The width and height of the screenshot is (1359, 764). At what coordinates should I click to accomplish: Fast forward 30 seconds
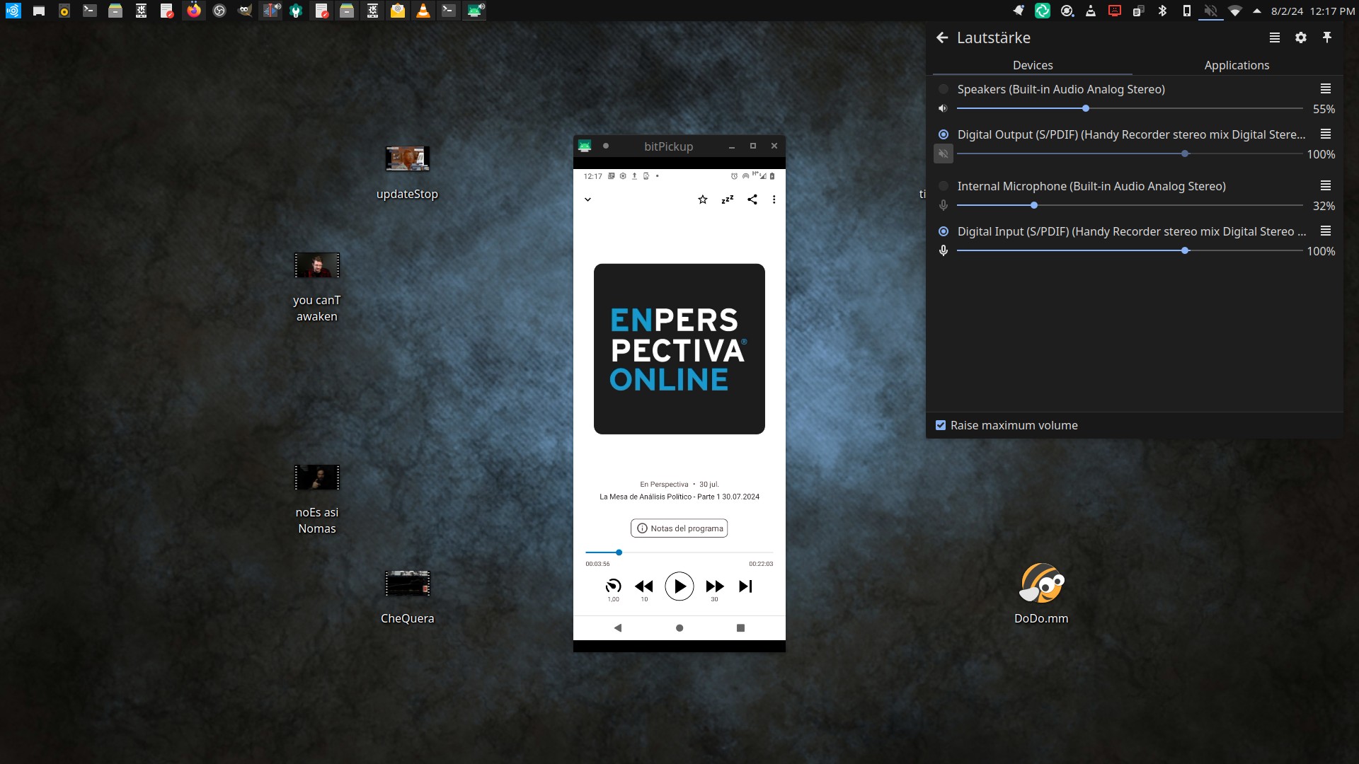point(715,589)
